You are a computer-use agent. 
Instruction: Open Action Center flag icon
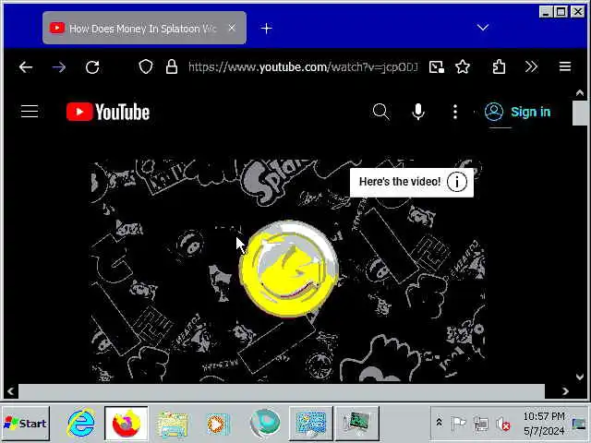tap(459, 424)
